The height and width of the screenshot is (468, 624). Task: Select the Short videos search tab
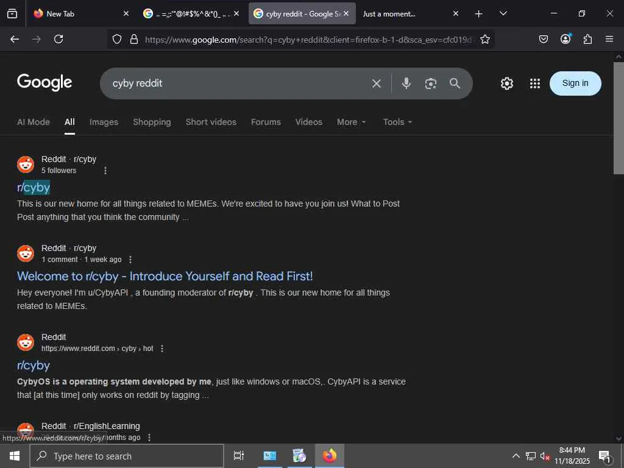[x=211, y=122]
